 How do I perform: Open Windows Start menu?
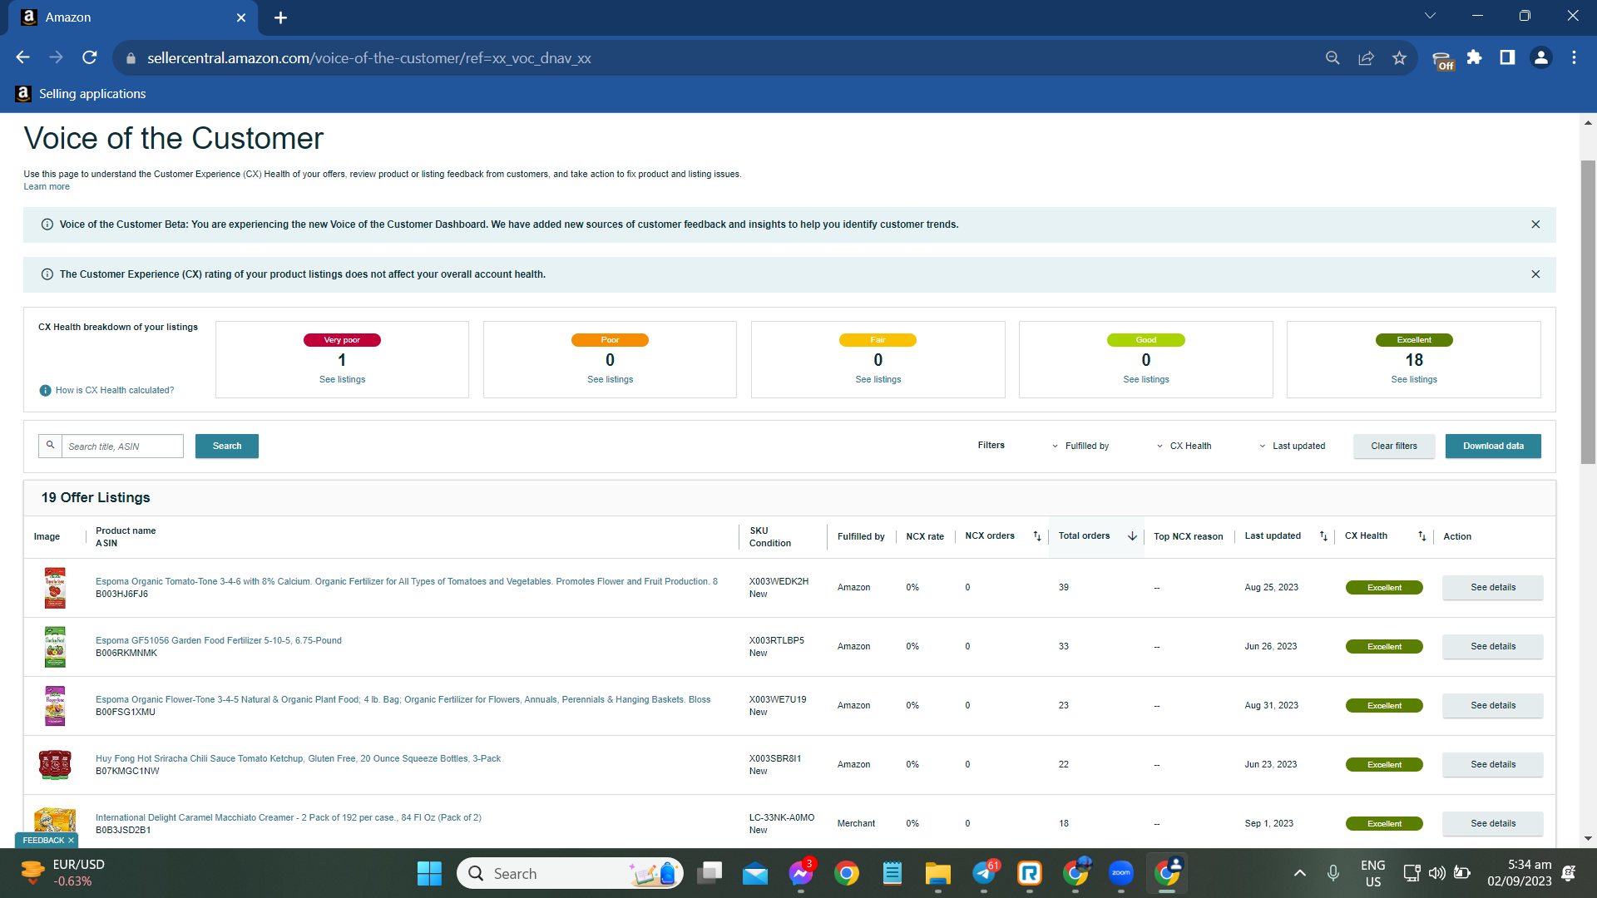(429, 873)
